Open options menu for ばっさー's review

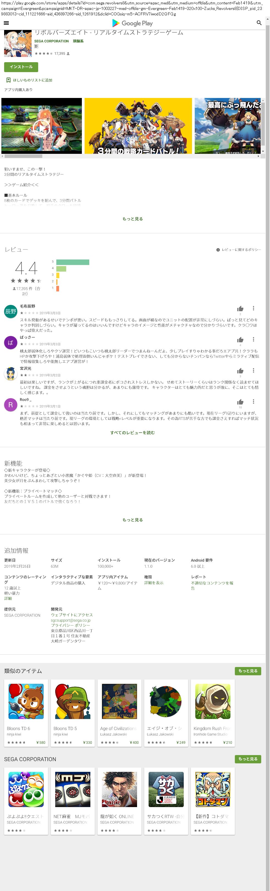click(x=254, y=339)
